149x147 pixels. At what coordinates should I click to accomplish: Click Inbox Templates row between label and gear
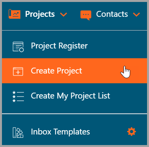point(109,132)
